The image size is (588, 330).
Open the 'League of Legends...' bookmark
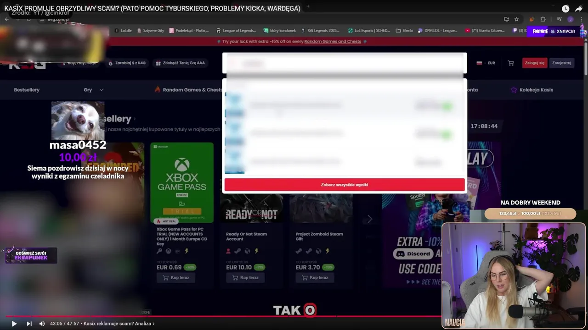click(x=236, y=31)
